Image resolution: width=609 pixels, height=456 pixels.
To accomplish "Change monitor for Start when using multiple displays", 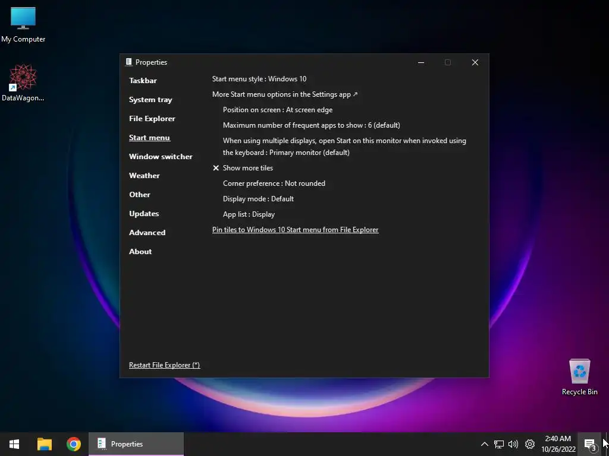I will click(x=344, y=147).
